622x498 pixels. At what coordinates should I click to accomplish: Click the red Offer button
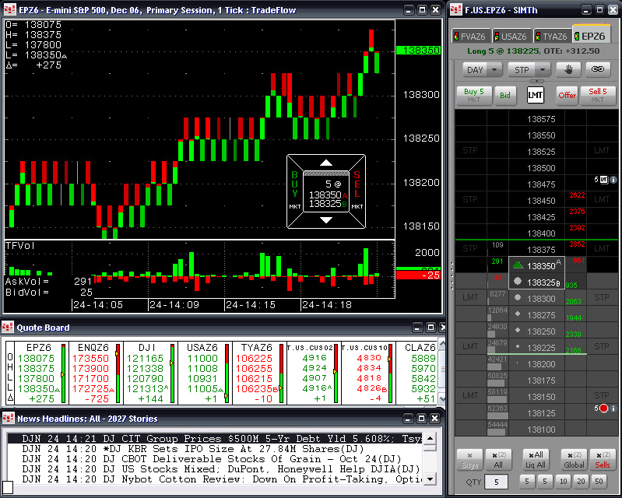tap(567, 95)
